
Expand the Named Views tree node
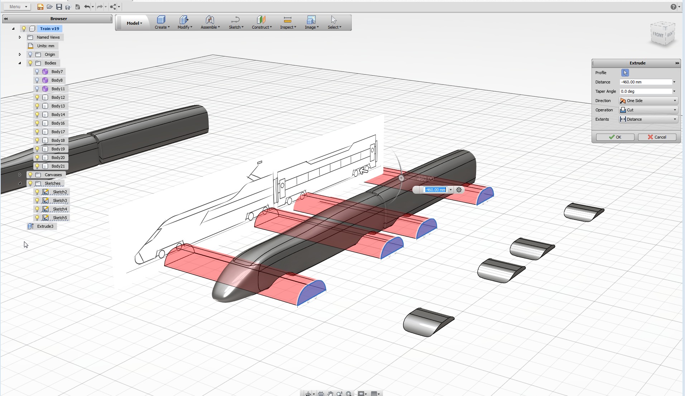coord(19,37)
